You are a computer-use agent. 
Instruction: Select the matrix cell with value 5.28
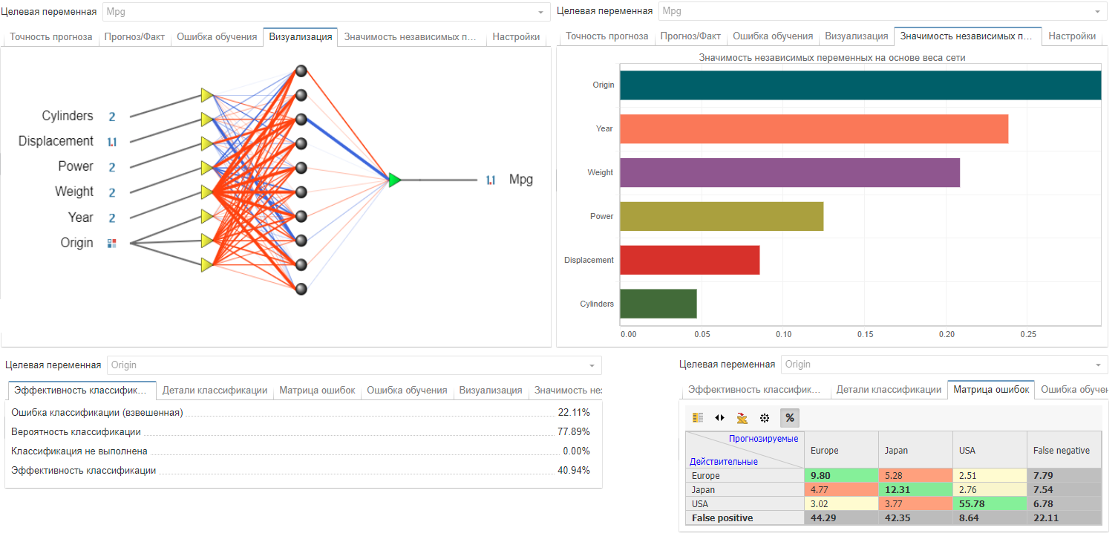point(915,476)
